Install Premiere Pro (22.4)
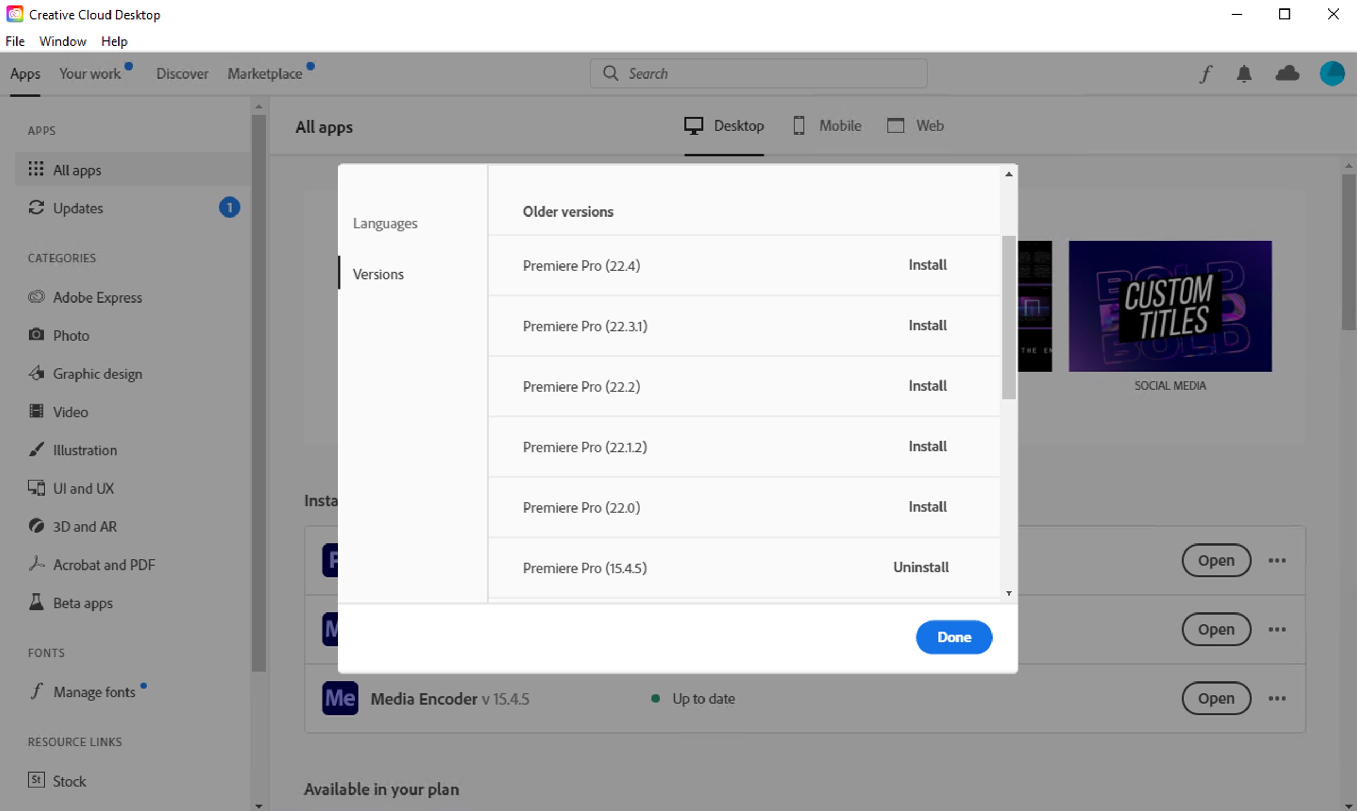 pos(927,265)
